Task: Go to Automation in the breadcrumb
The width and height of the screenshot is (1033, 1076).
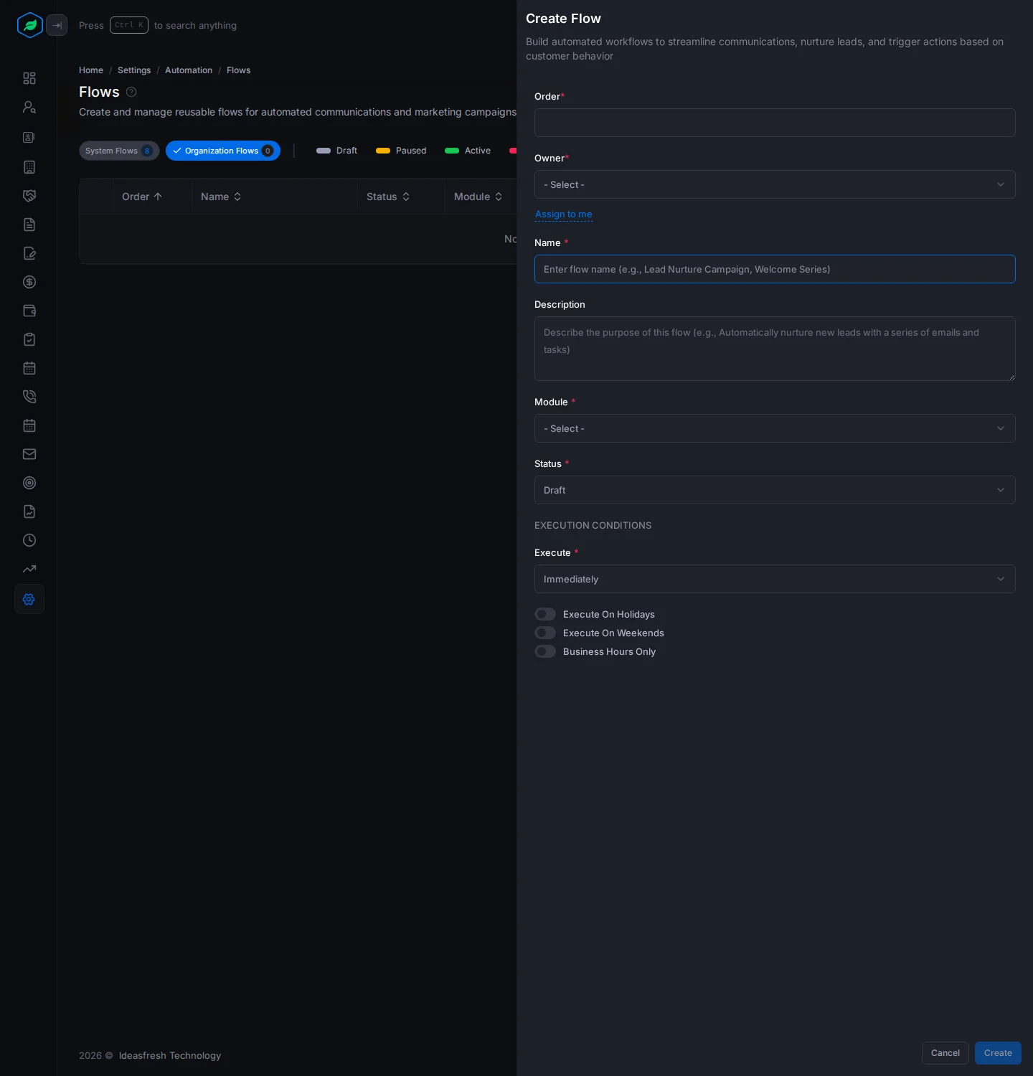Action: tap(189, 70)
